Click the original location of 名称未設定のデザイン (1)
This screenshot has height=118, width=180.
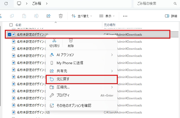(x=123, y=35)
